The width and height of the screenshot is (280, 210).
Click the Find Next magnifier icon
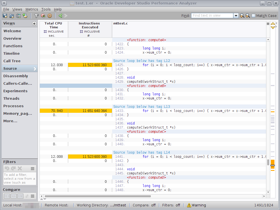247,16
